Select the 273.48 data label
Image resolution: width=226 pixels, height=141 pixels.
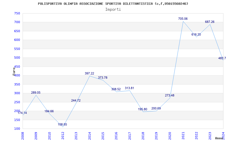170,95
